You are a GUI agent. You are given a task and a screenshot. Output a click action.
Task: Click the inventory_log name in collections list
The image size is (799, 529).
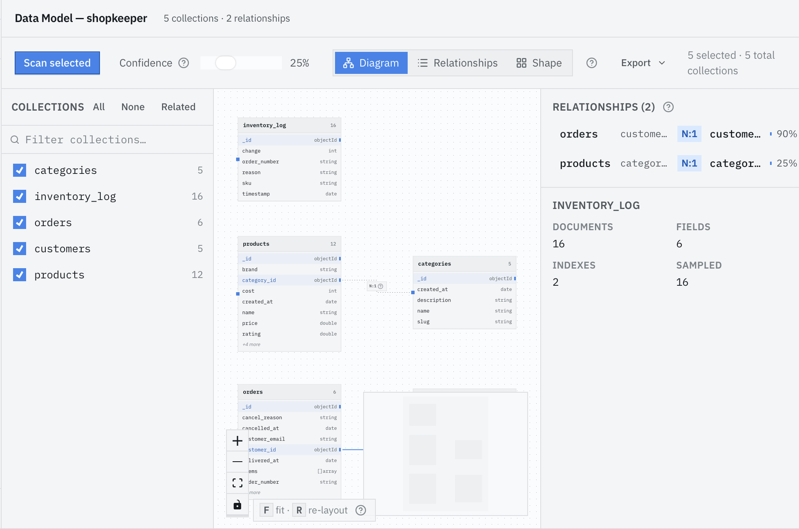tap(75, 196)
